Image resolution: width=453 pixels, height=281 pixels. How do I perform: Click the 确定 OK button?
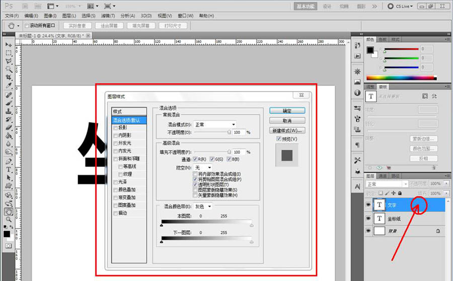(287, 111)
